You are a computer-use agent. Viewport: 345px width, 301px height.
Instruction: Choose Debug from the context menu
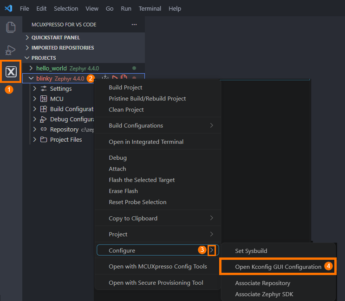coord(157,158)
